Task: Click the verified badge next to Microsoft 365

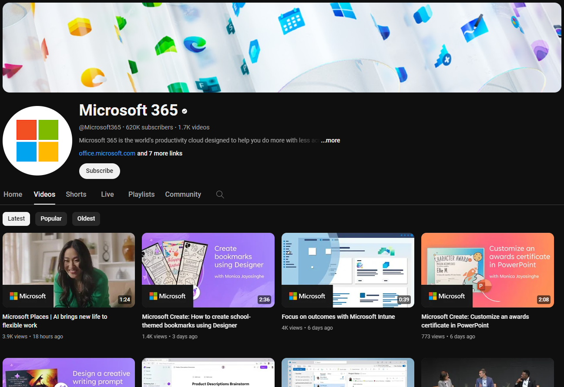Action: pyautogui.click(x=184, y=111)
